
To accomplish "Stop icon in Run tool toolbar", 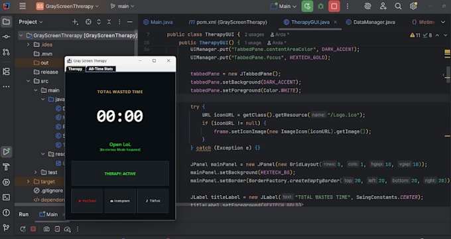I will click(33, 229).
